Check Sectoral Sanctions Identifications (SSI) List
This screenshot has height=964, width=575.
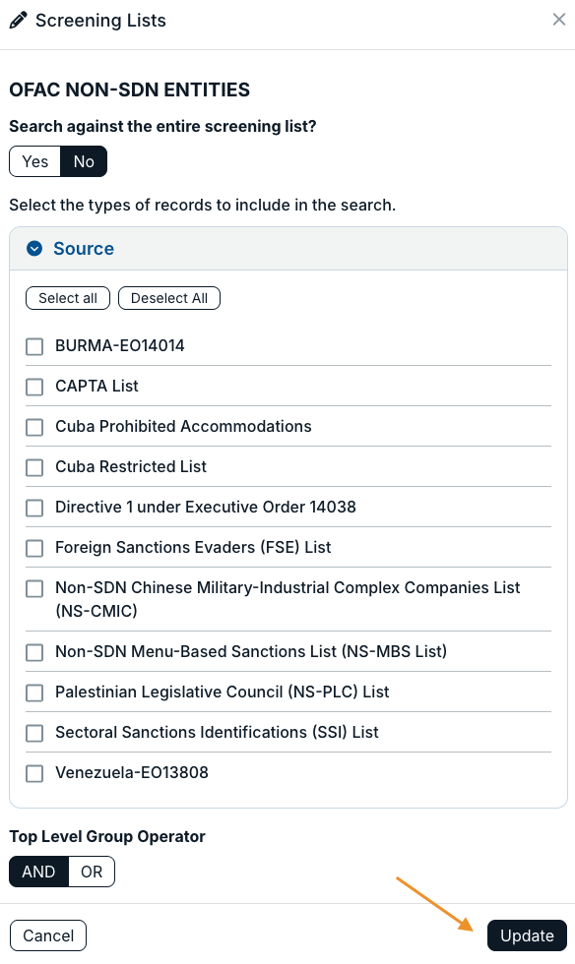34,733
